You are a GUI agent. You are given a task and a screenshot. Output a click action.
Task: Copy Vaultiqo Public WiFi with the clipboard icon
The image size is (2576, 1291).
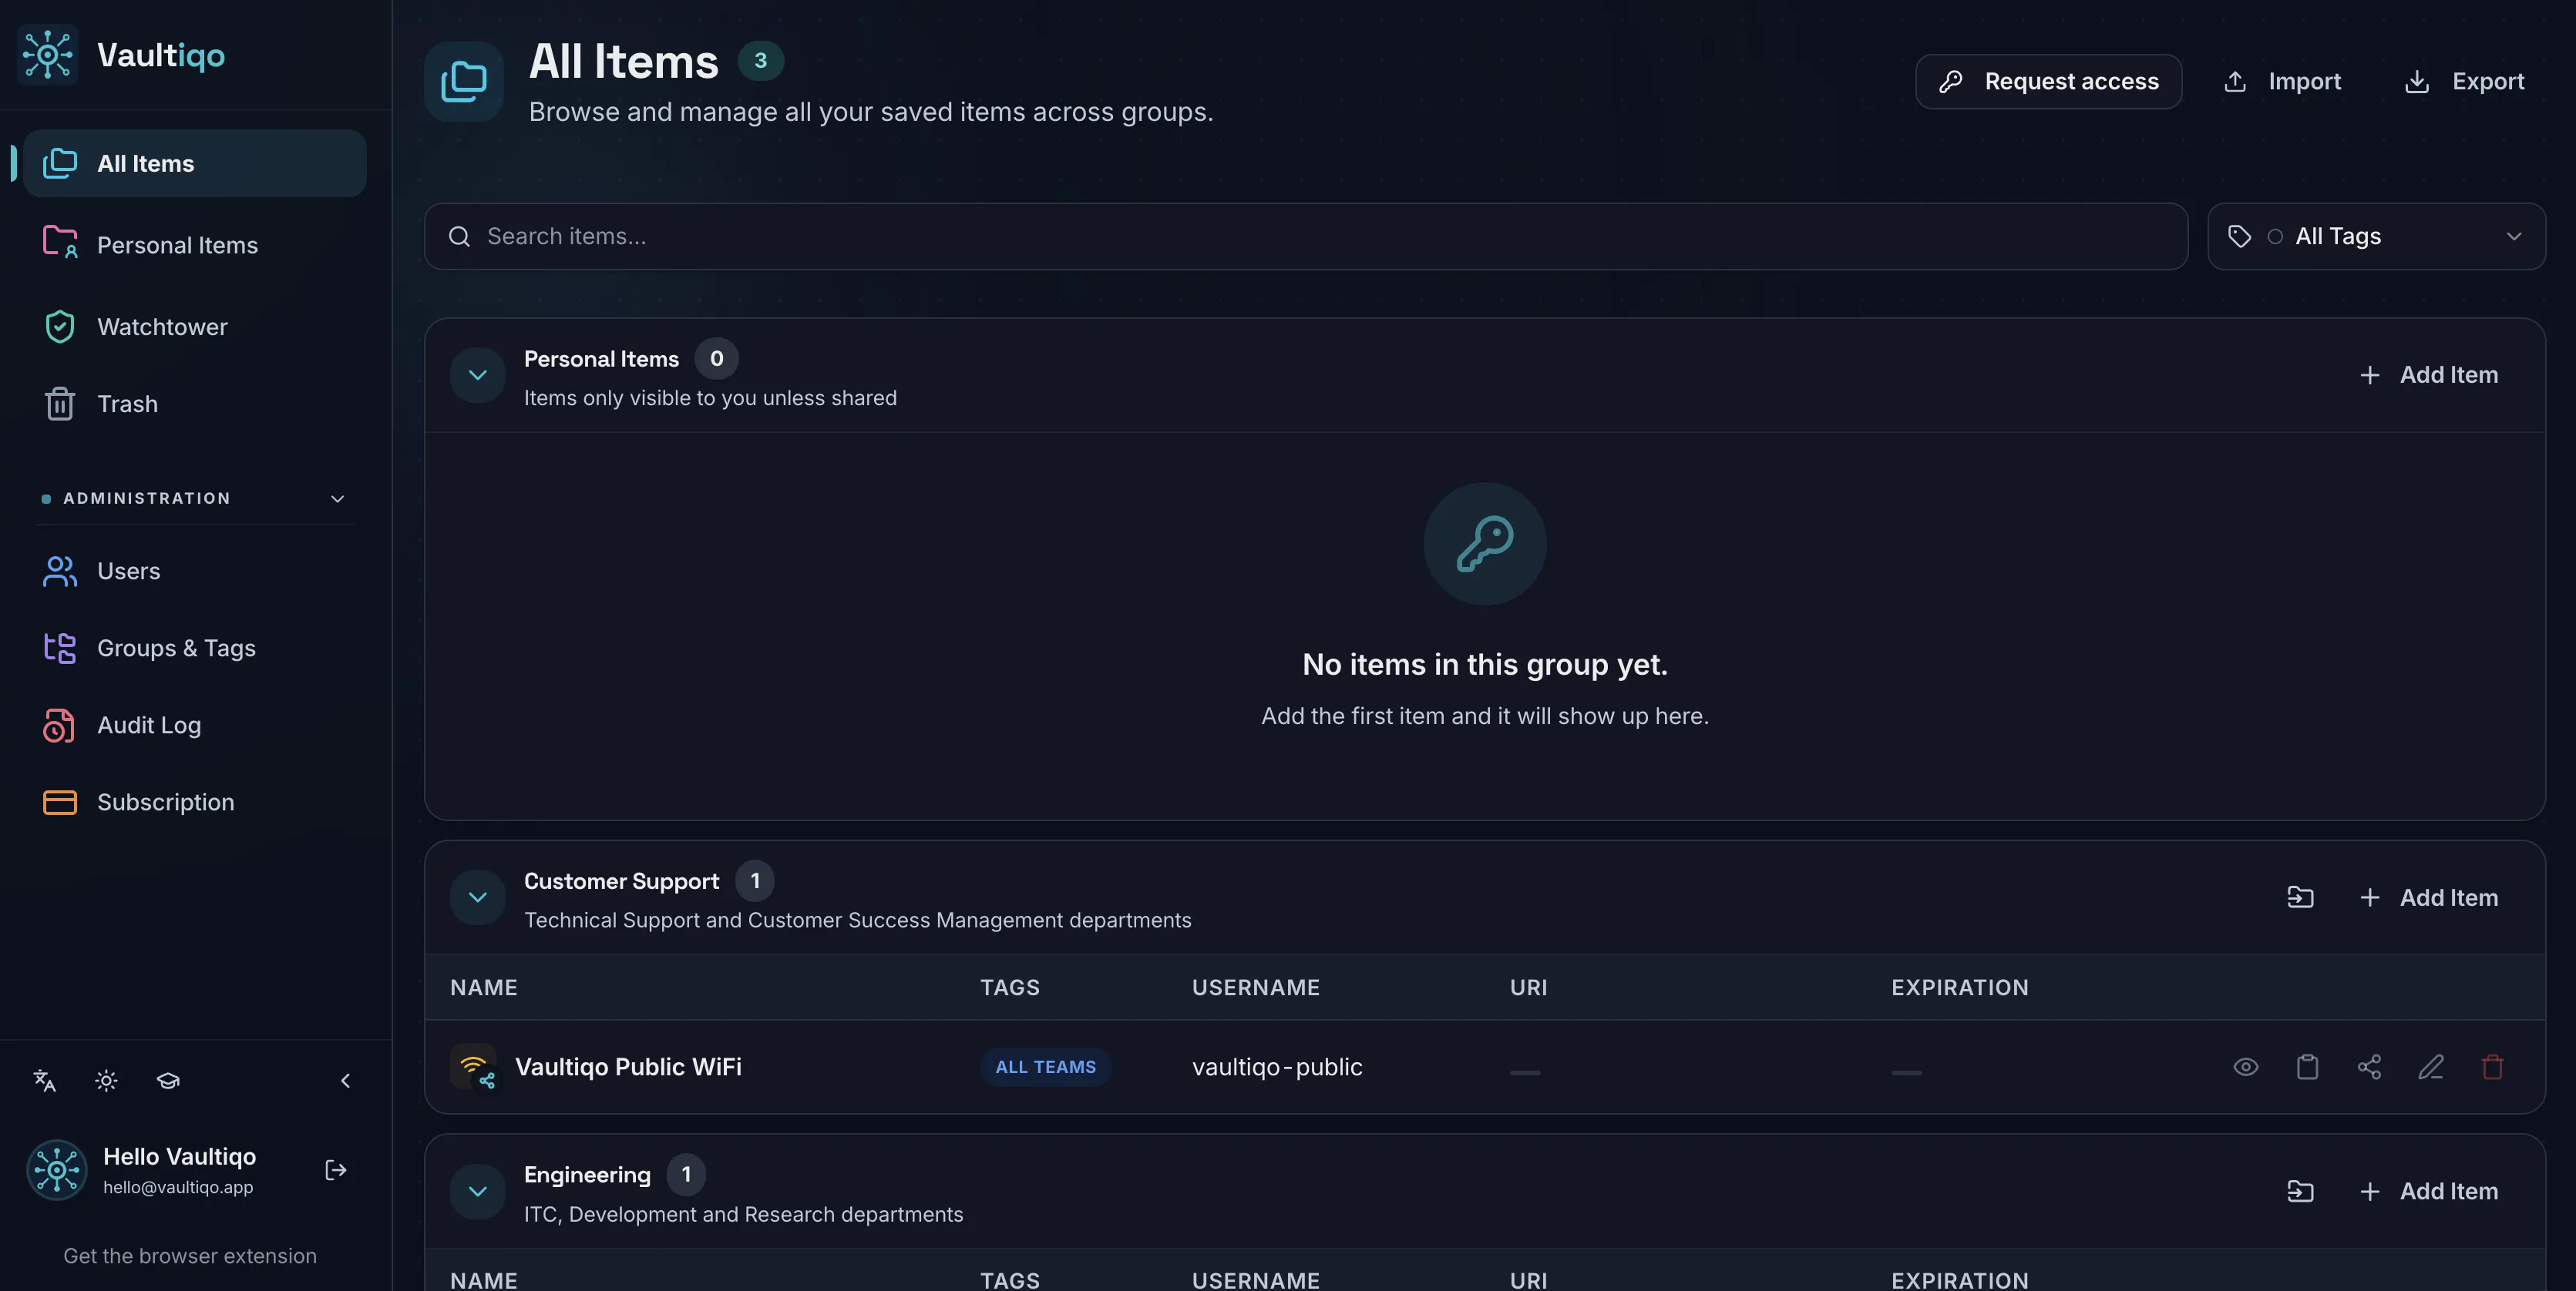[x=2307, y=1066]
